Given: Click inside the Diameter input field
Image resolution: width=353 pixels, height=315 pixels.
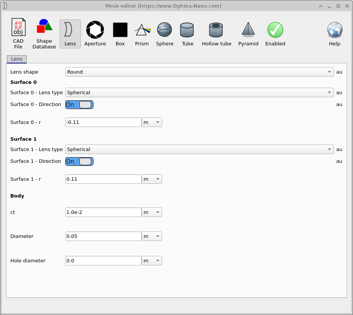Looking at the screenshot, I should [x=103, y=236].
